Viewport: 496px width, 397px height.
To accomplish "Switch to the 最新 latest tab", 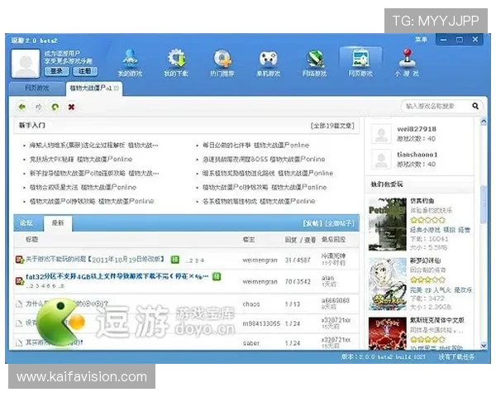I will pos(58,223).
